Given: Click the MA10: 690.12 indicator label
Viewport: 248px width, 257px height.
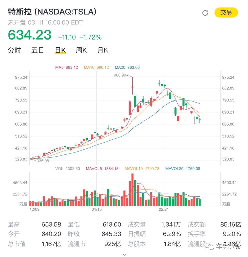Looking at the screenshot, I should click(96, 67).
